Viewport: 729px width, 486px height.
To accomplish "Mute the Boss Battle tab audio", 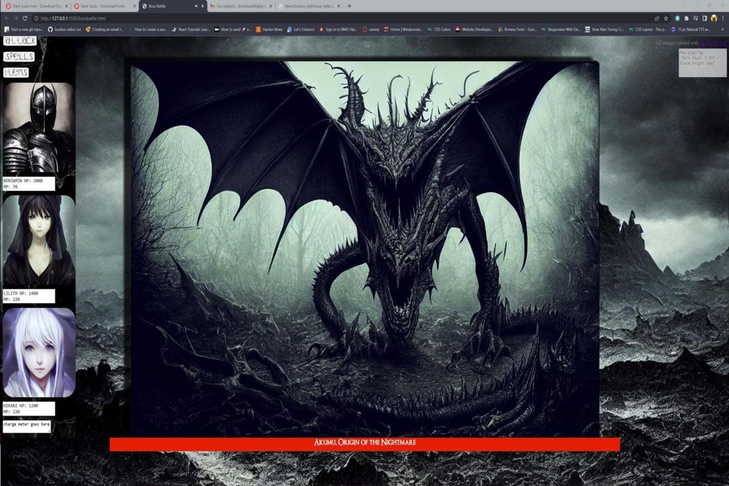I will point(196,6).
